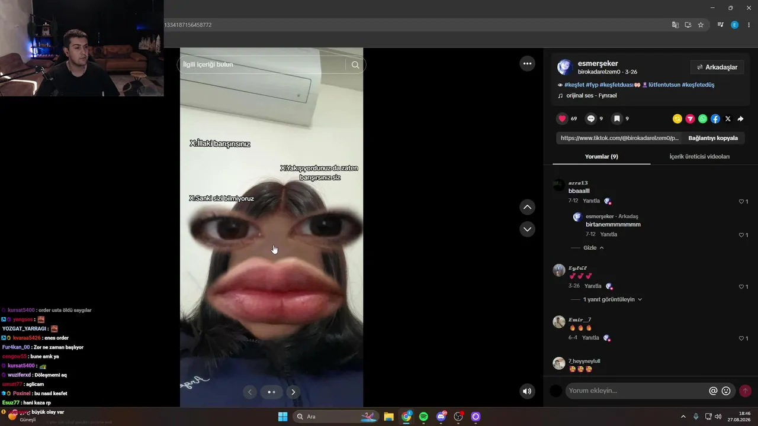Share the video to WhatsApp
Image resolution: width=758 pixels, height=426 pixels.
pos(702,119)
